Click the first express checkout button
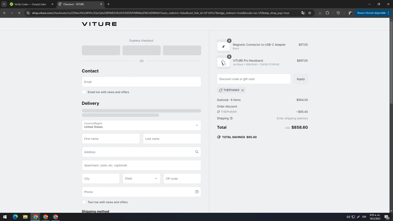This screenshot has height=221, width=393. pyautogui.click(x=101, y=50)
